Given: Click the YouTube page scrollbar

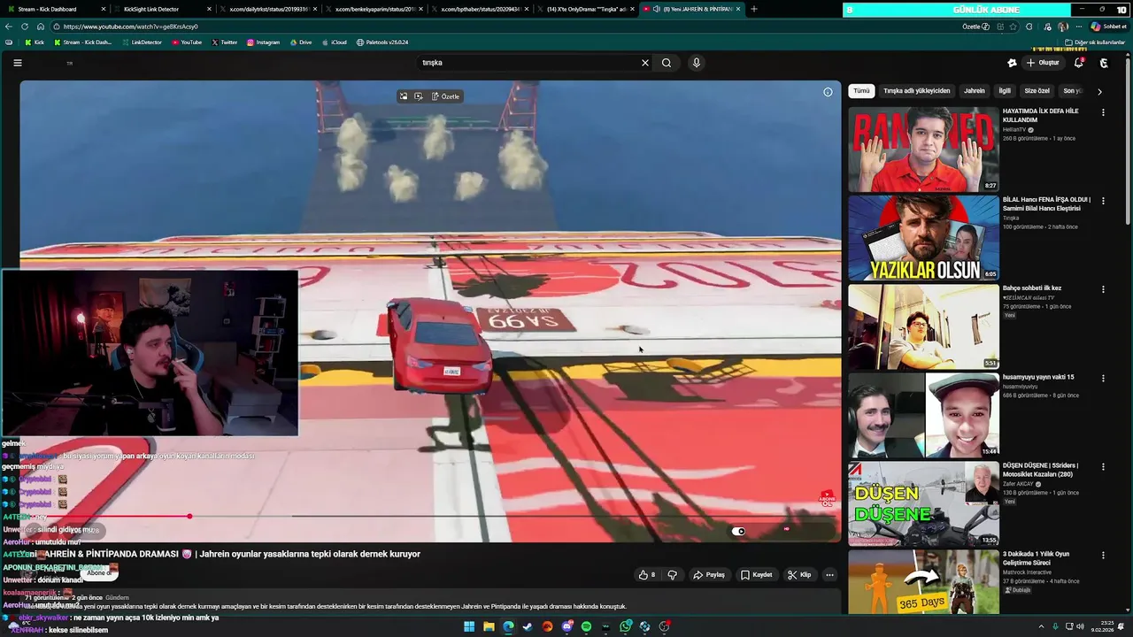Looking at the screenshot, I should (x=1129, y=142).
